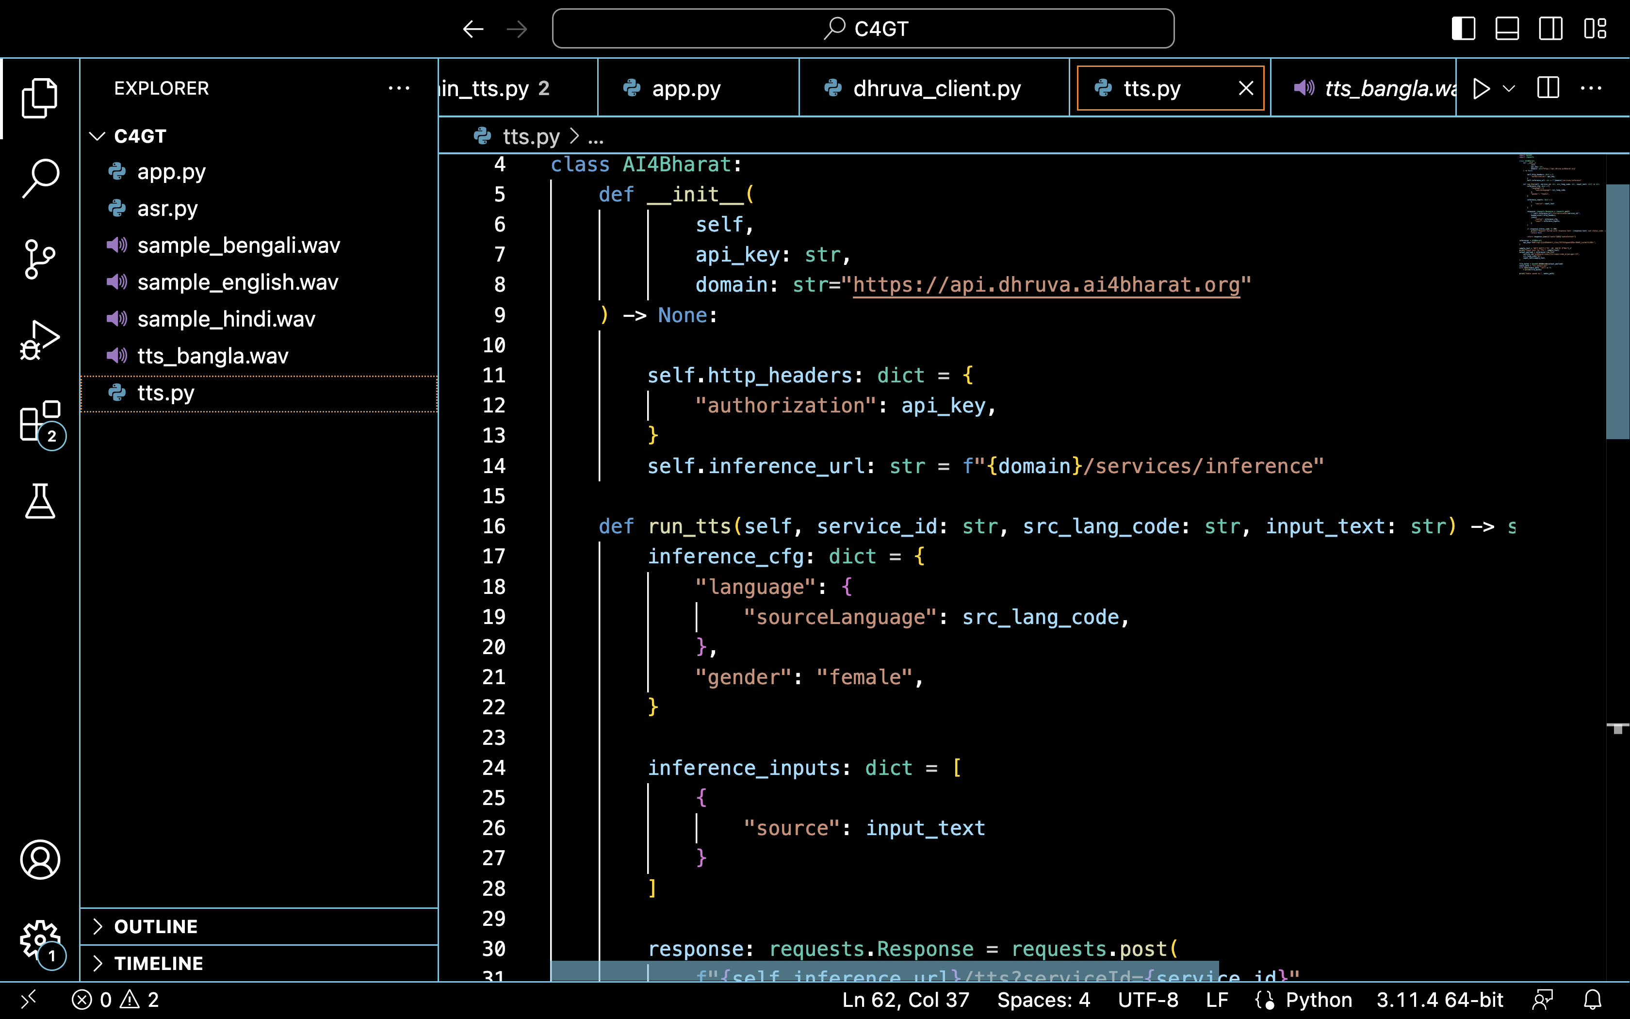Screen dimensions: 1630x1019
Task: Click the Explorer icon in sidebar
Action: tap(40, 98)
